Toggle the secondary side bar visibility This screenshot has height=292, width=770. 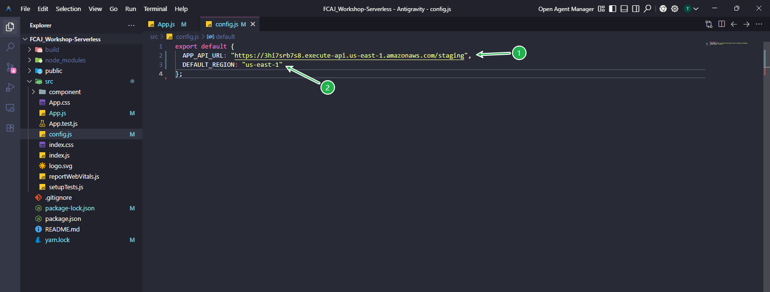(x=636, y=9)
